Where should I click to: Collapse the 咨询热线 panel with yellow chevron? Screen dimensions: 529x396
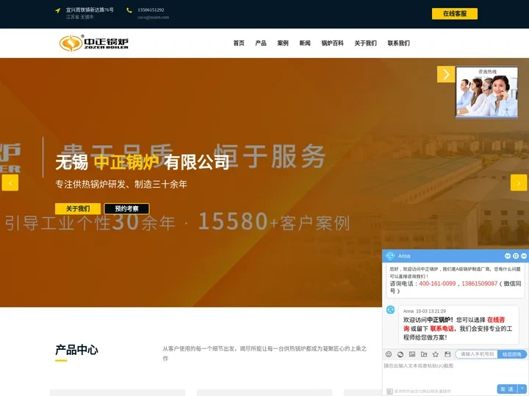click(446, 74)
